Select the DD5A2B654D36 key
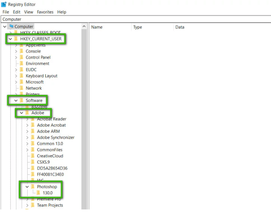The height and width of the screenshot is (213, 271). tap(52, 168)
